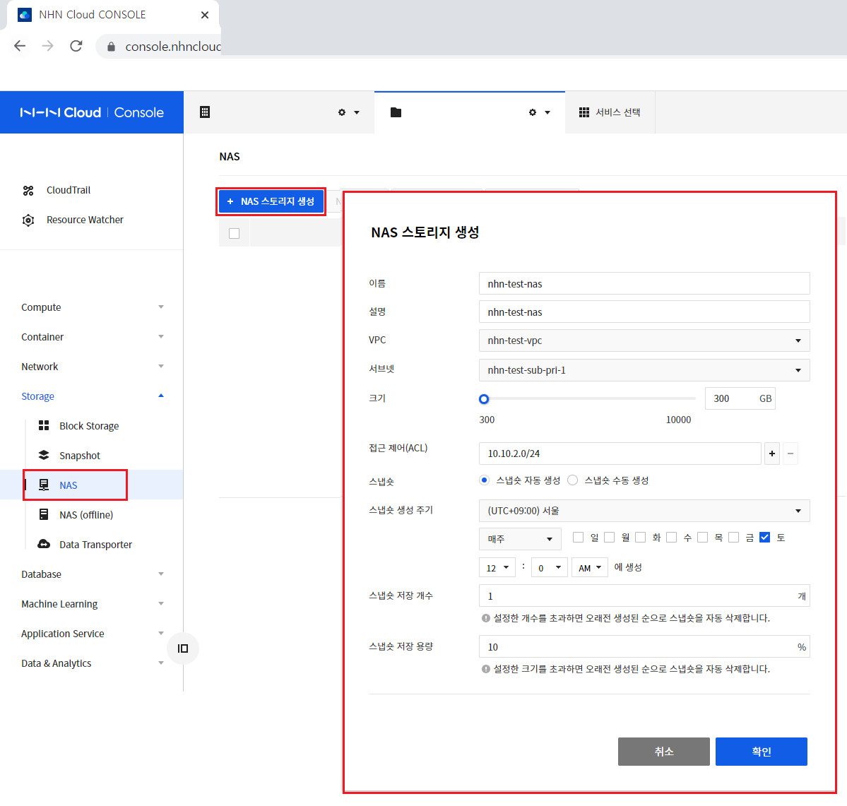Click NAS 스토리지 생성 button
Image resolution: width=847 pixels, height=806 pixels.
click(271, 201)
